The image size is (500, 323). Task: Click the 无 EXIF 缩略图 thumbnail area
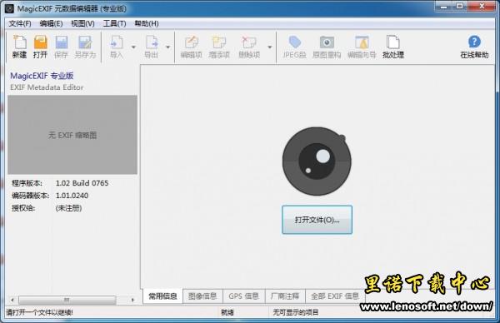click(x=72, y=135)
